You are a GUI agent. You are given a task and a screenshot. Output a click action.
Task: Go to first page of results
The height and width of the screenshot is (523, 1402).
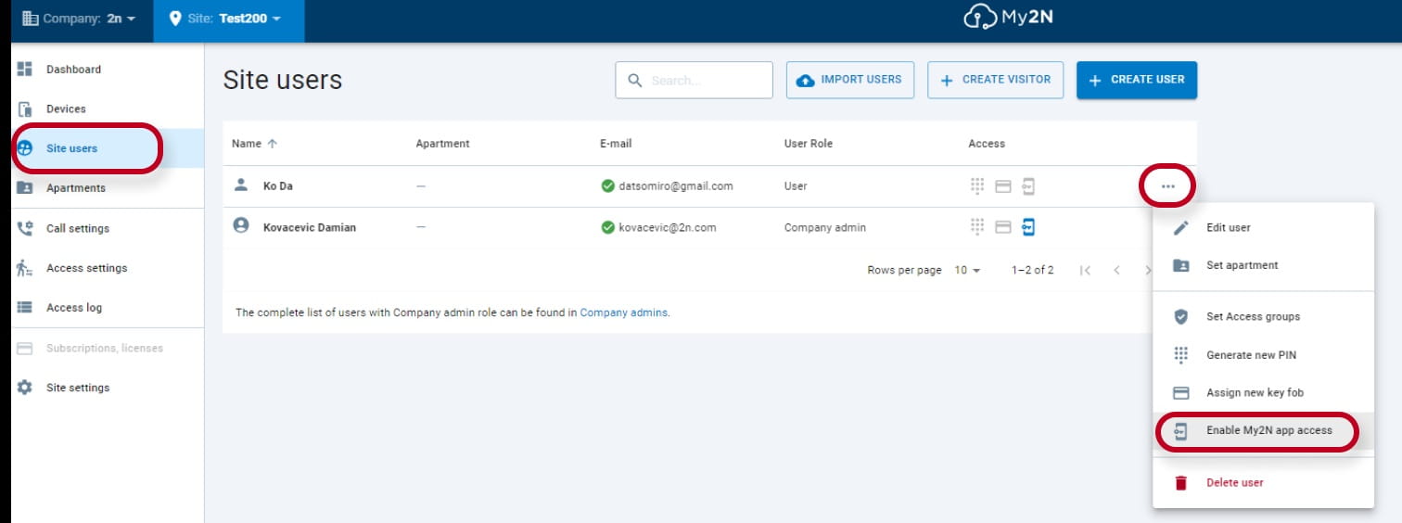[x=1085, y=271]
